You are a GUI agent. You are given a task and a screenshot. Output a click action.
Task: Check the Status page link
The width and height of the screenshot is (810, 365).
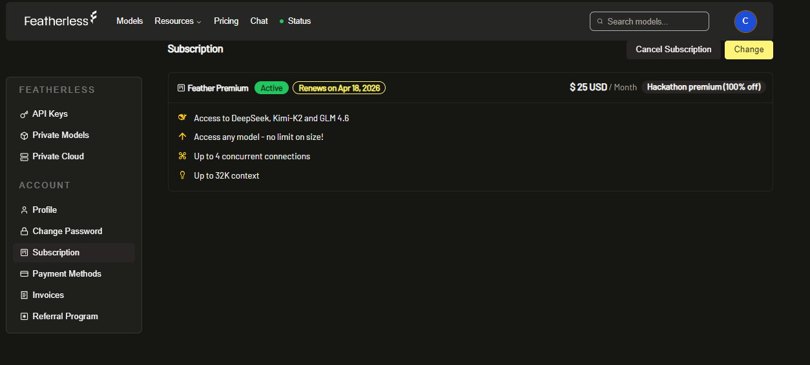pyautogui.click(x=295, y=21)
